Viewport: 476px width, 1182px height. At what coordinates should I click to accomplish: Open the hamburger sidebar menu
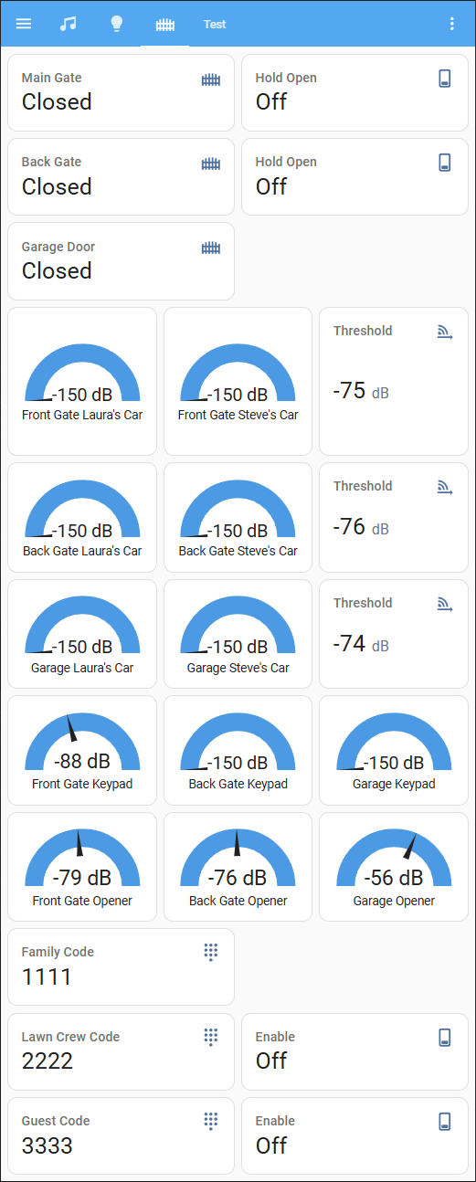[24, 24]
